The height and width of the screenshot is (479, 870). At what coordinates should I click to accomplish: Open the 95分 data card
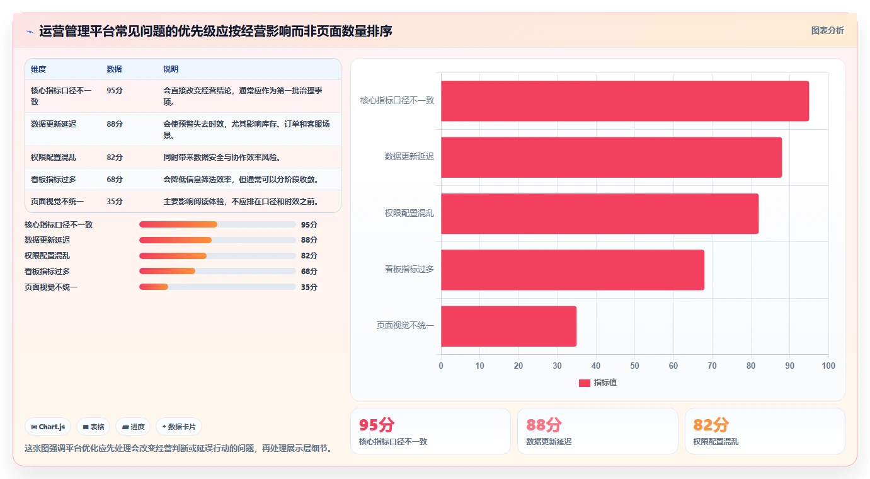tap(430, 431)
